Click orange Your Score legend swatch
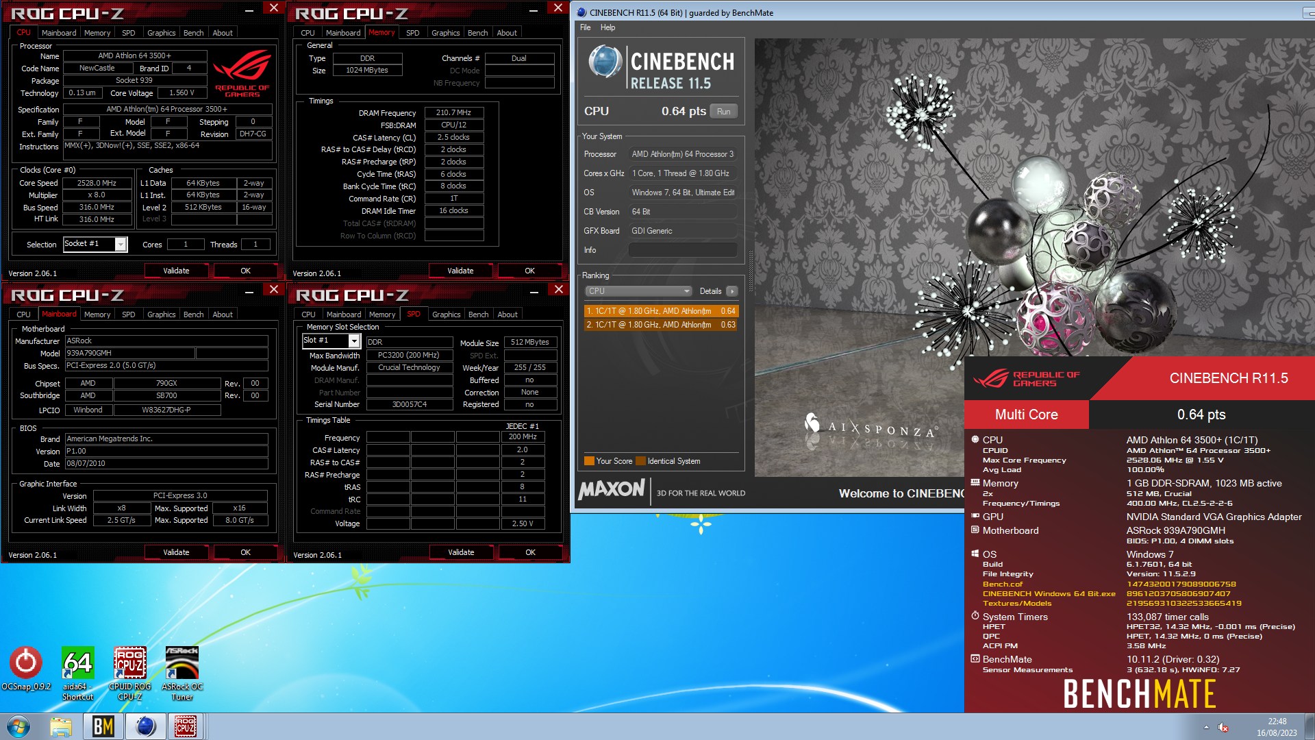This screenshot has width=1315, height=740. (588, 461)
